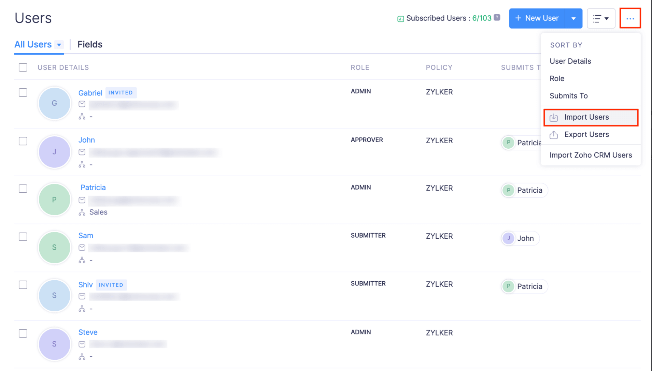Click Steve's purple avatar circle
Screen dimensions: 652x371
pyautogui.click(x=54, y=344)
